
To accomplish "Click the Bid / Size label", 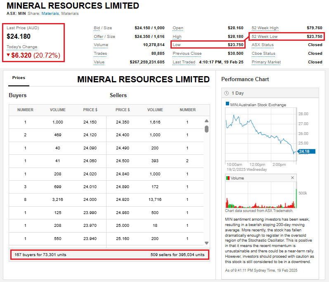I will [103, 28].
